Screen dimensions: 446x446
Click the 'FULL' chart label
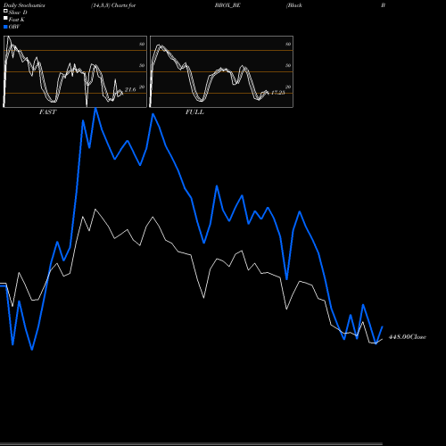[x=194, y=112]
